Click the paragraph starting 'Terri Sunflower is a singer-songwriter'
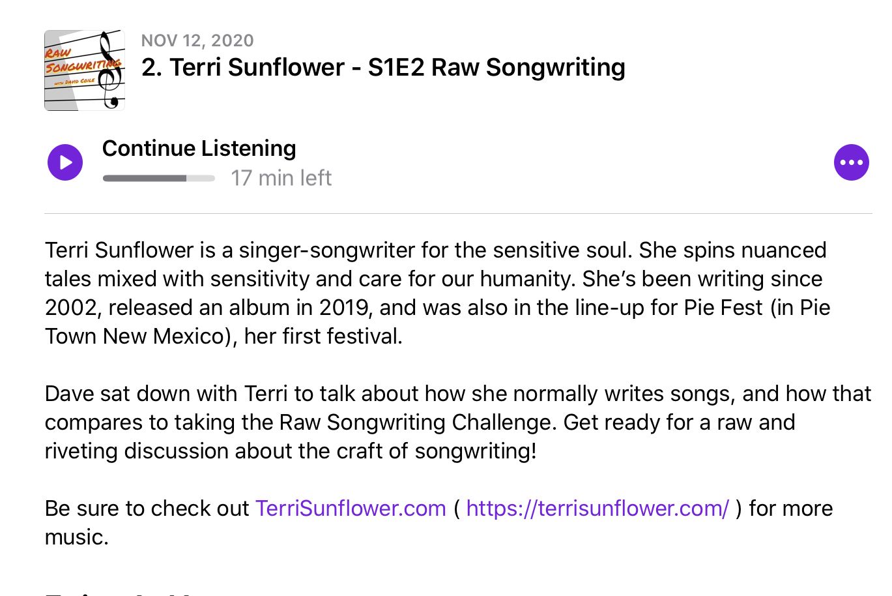 point(435,293)
